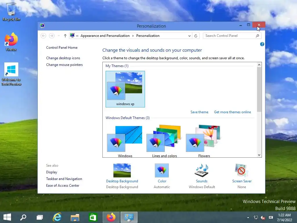Image resolution: width=297 pixels, height=223 pixels.
Task: Open Task View on taskbar
Action: click(39, 217)
